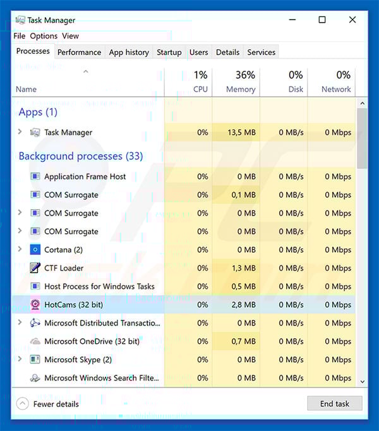Viewport: 379px width, 431px height.
Task: Click the Background processes (33) heading
Action: 81,156
